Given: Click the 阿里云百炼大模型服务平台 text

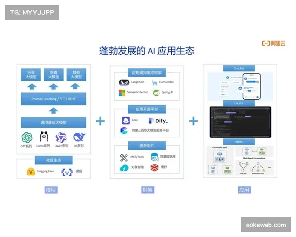Looking at the screenshot, I should coord(150,130).
